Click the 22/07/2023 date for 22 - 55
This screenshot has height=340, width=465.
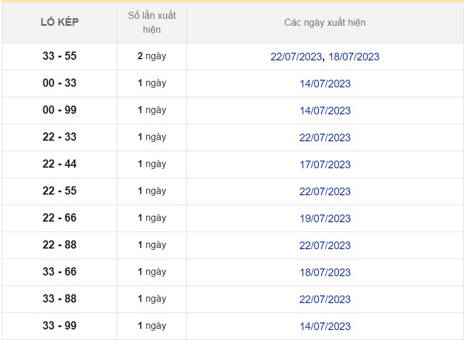point(325,192)
